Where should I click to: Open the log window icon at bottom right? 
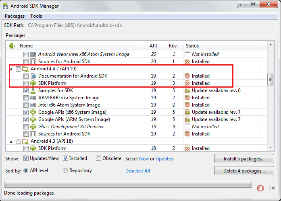coord(272,188)
